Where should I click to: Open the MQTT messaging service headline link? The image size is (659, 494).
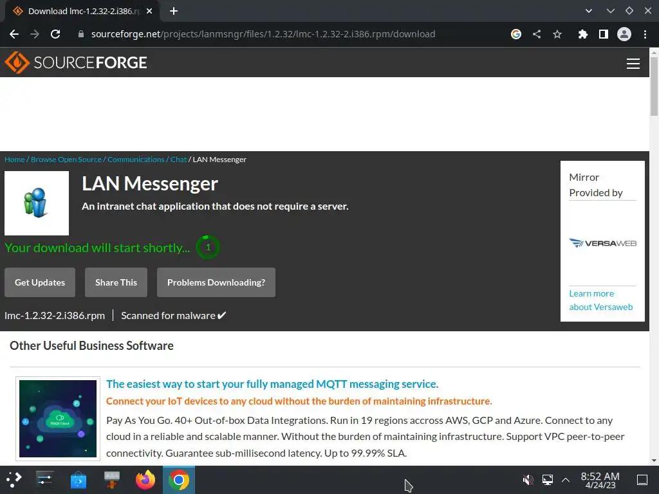pyautogui.click(x=272, y=384)
